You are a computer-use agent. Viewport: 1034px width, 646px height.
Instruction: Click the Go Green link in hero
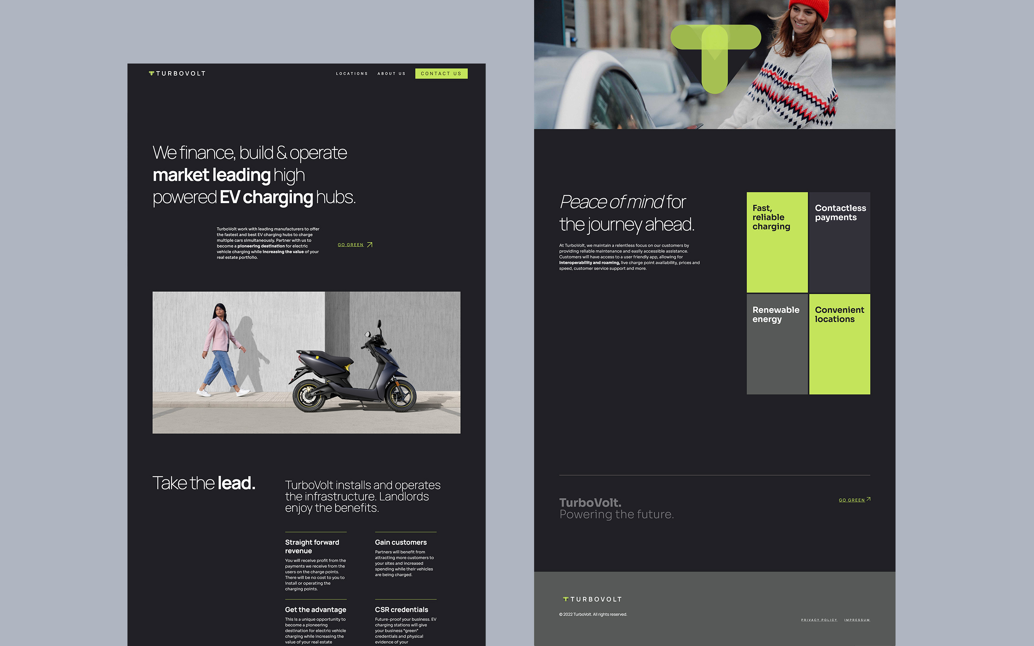tap(350, 245)
